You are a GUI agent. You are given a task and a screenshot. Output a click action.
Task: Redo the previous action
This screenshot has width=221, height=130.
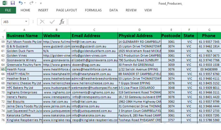coord(32,3)
